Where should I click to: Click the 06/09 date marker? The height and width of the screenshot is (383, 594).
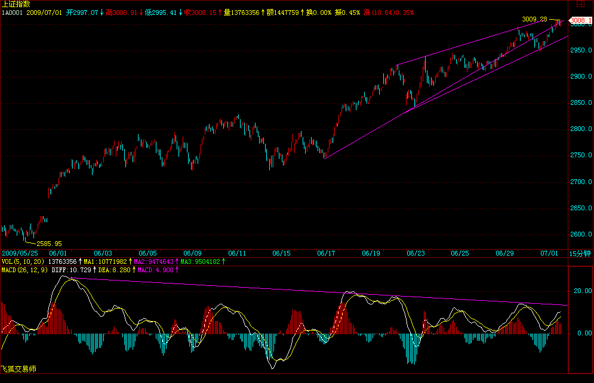192,253
